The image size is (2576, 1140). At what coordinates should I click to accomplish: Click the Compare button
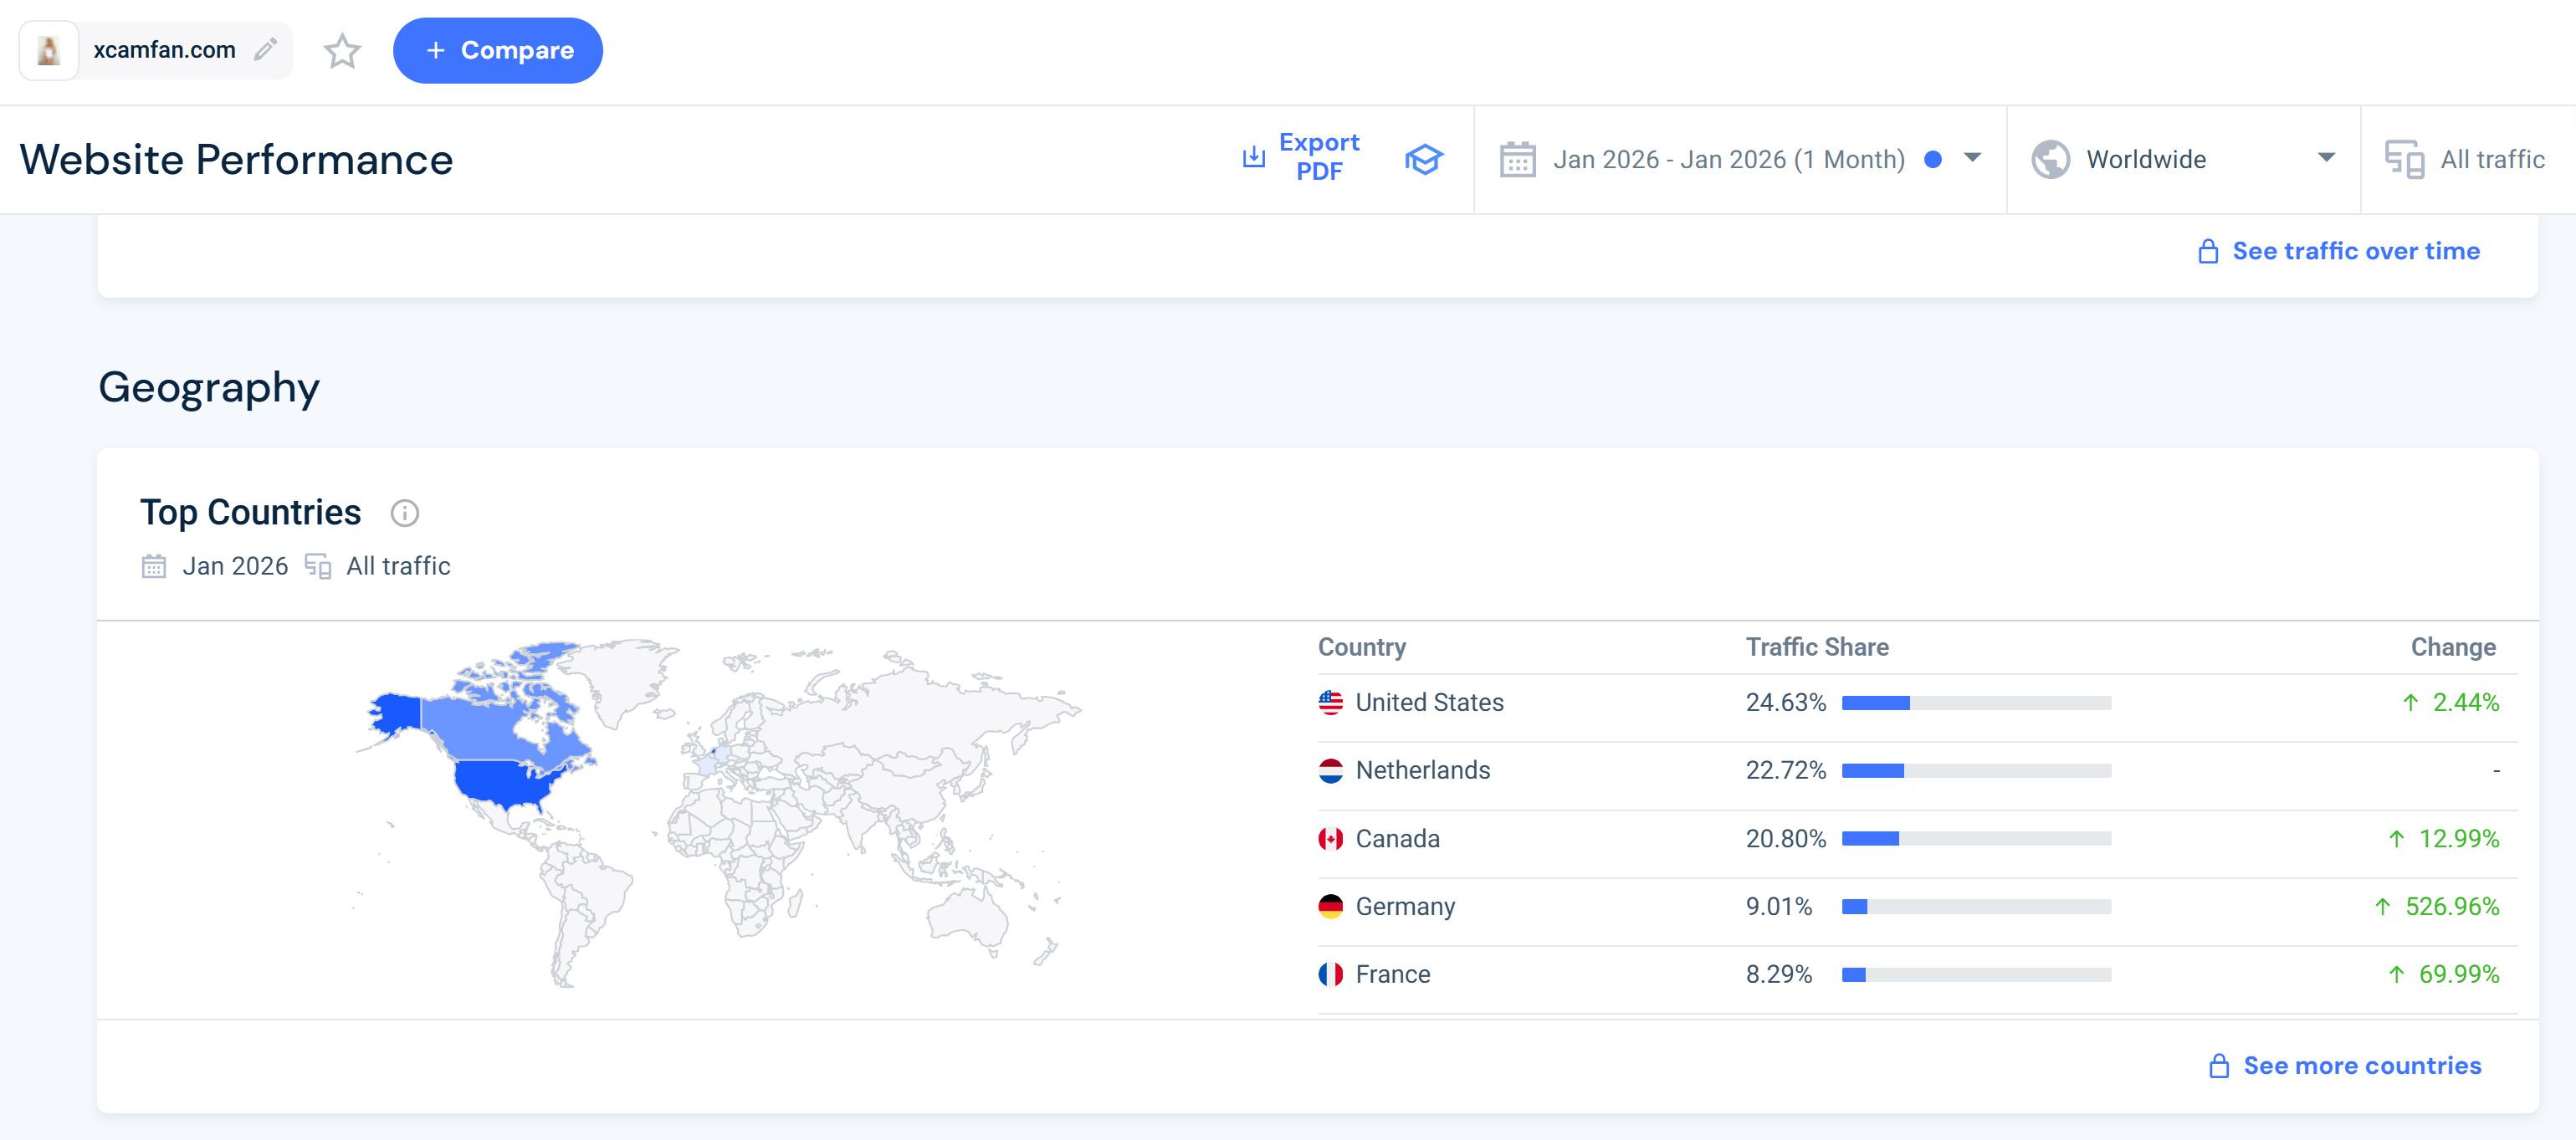(x=498, y=50)
